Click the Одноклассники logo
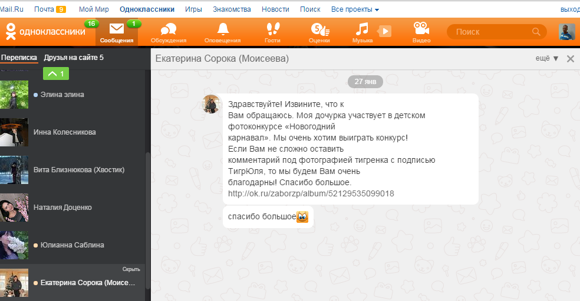 pyautogui.click(x=45, y=32)
